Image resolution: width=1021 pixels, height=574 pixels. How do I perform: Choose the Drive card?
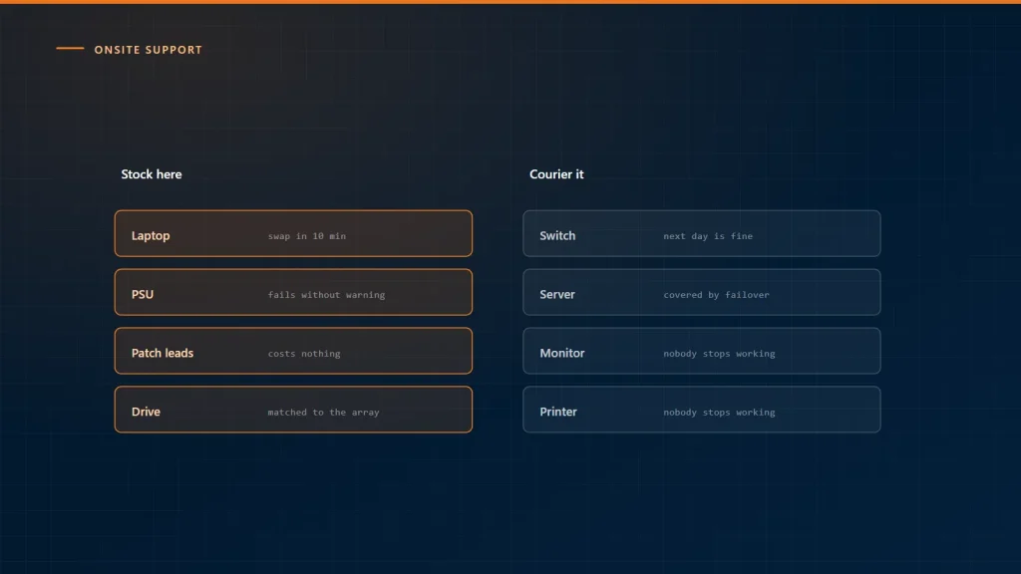click(293, 410)
